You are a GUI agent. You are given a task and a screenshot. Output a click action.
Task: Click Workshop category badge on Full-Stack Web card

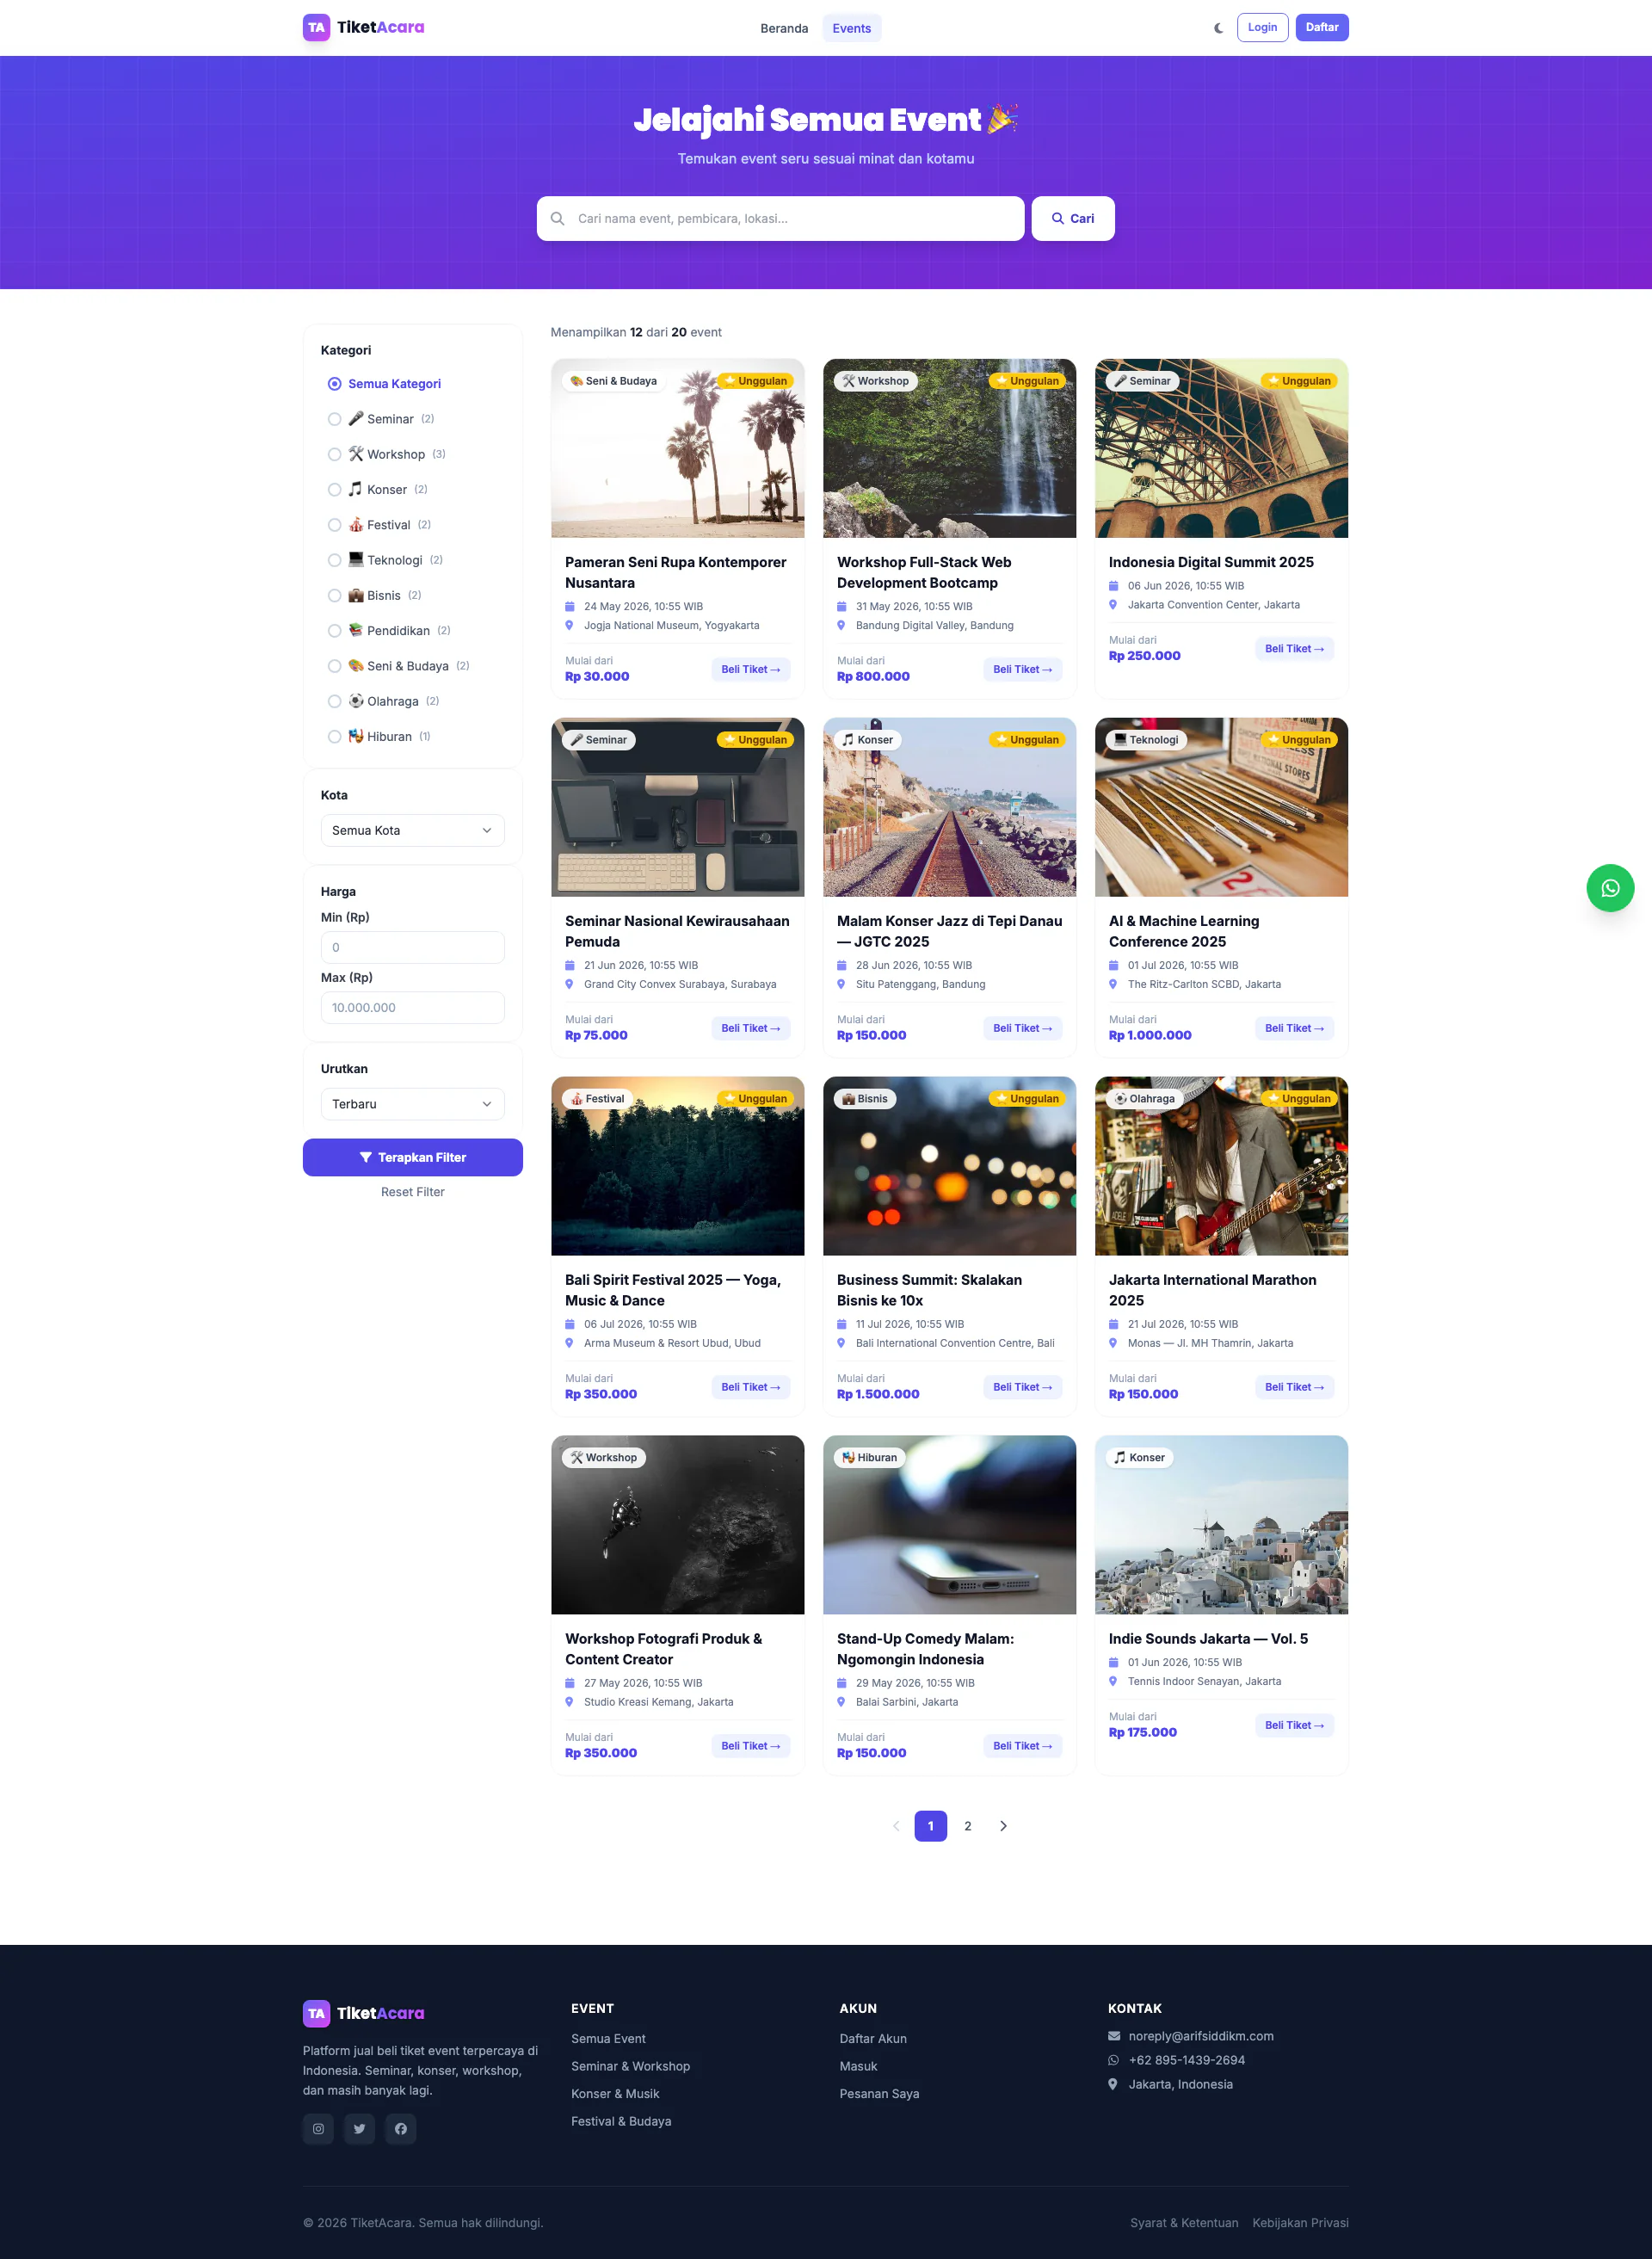pyautogui.click(x=876, y=381)
